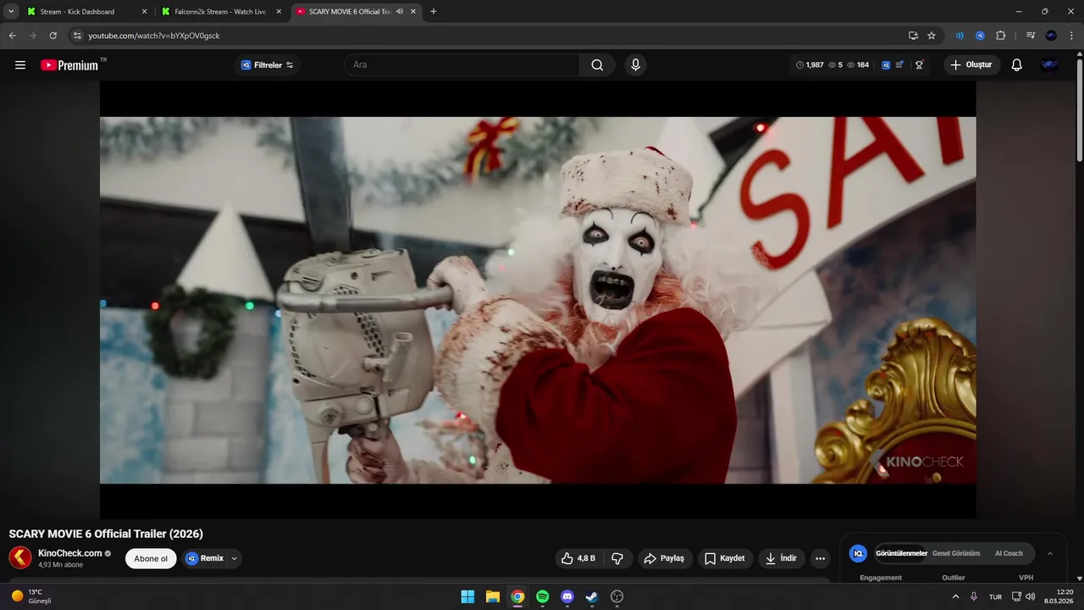Click the search magnifier button
Screen dimensions: 1084x610
(597, 65)
